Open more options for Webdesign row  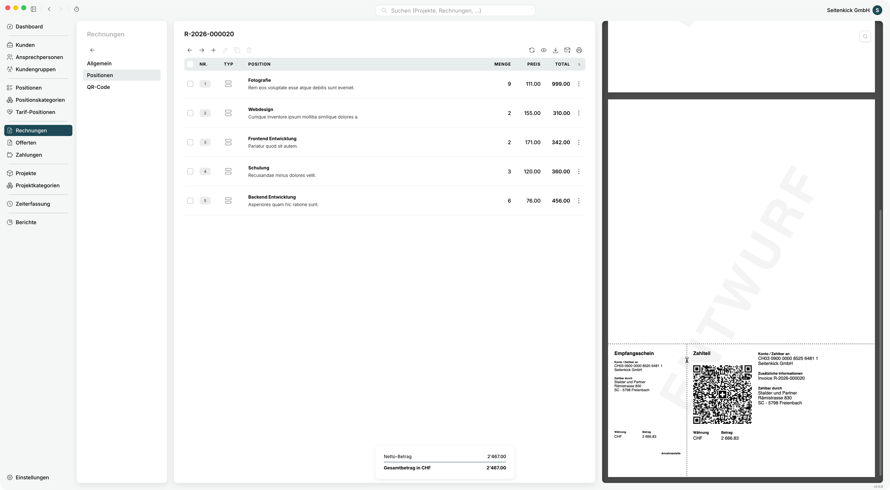pos(579,113)
